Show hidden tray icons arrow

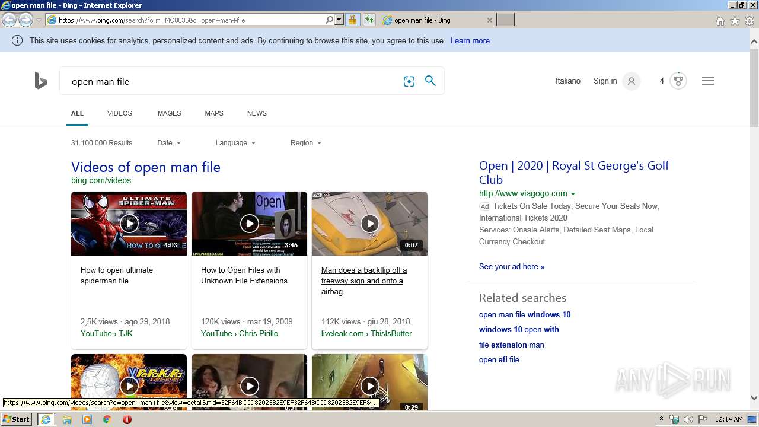662,419
